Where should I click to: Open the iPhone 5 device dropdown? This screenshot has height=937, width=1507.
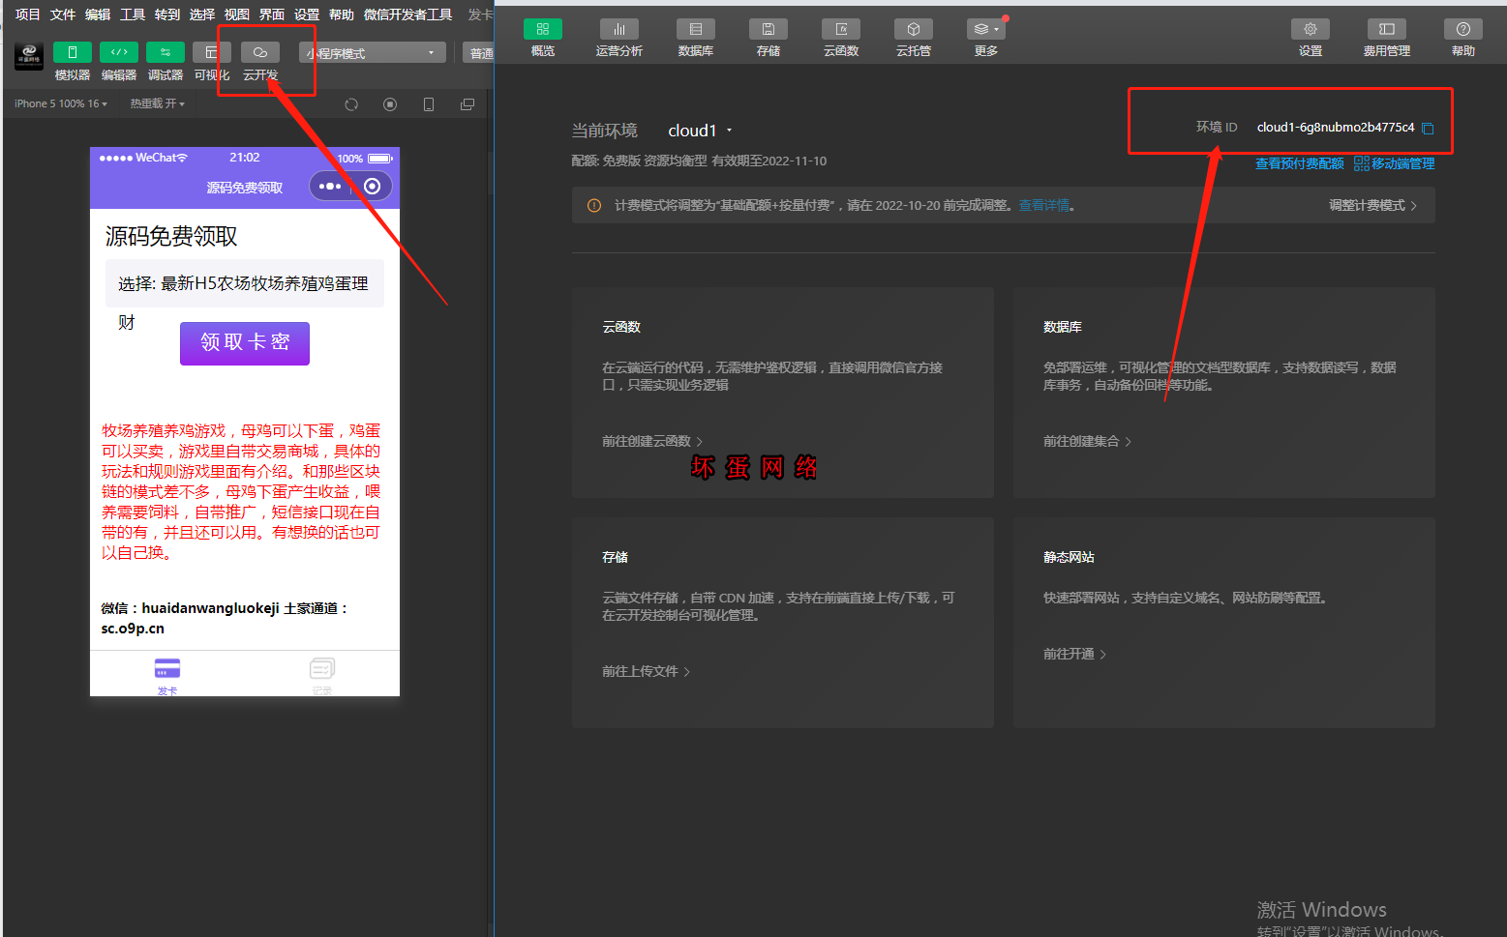pyautogui.click(x=60, y=103)
